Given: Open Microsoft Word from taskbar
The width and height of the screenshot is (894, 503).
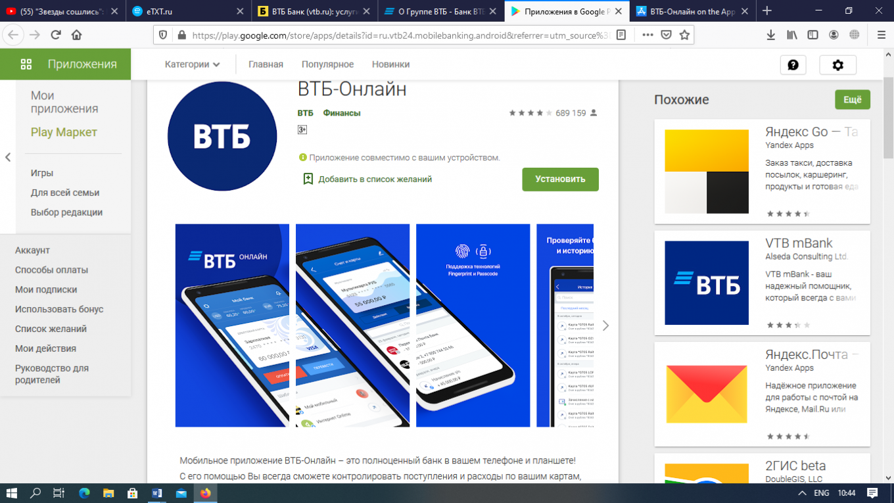Looking at the screenshot, I should pos(156,492).
